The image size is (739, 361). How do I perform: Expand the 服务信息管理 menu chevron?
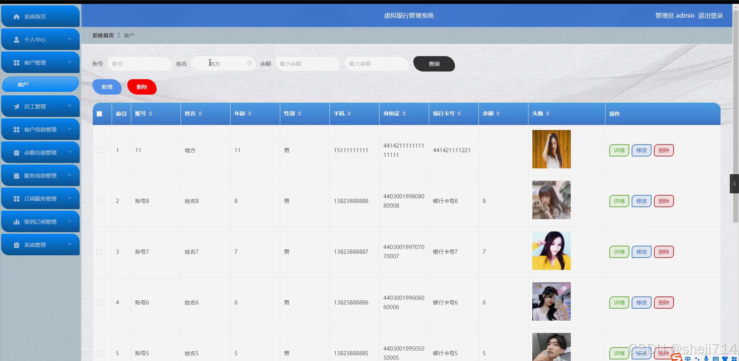click(x=70, y=175)
